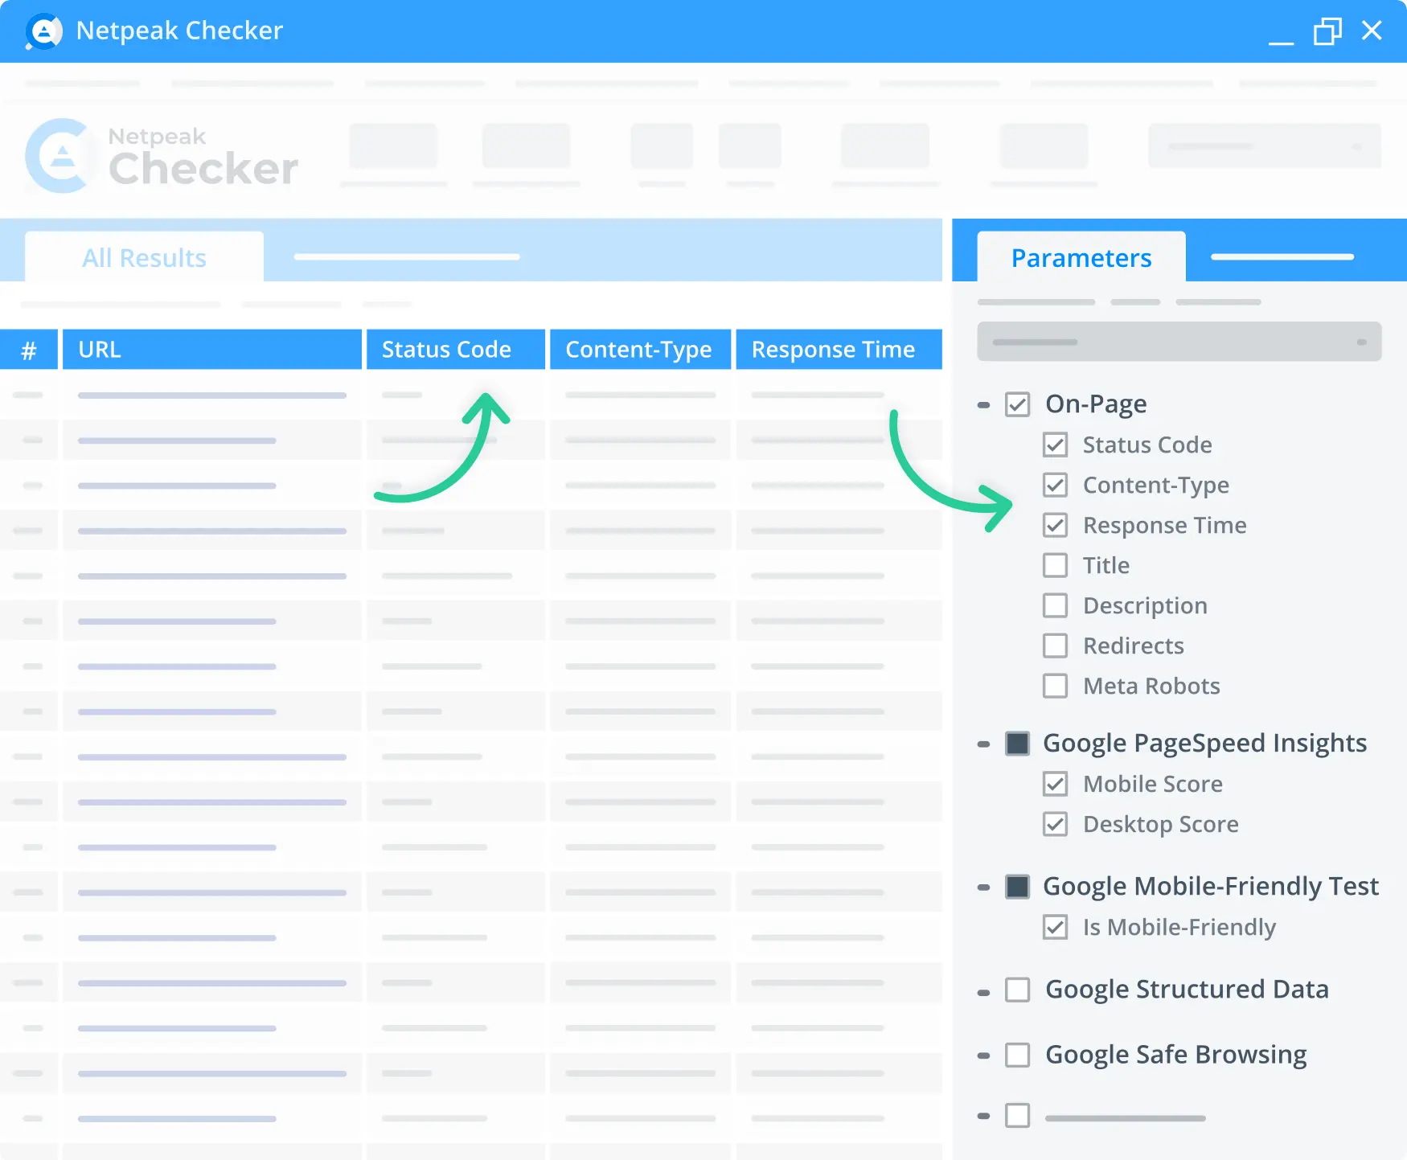Screen dimensions: 1407x1160
Task: Switch to the All Results tab
Action: (x=144, y=257)
